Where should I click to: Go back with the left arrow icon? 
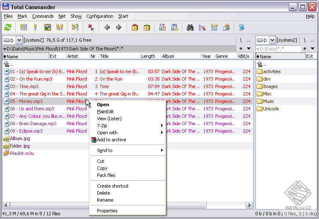(107, 27)
